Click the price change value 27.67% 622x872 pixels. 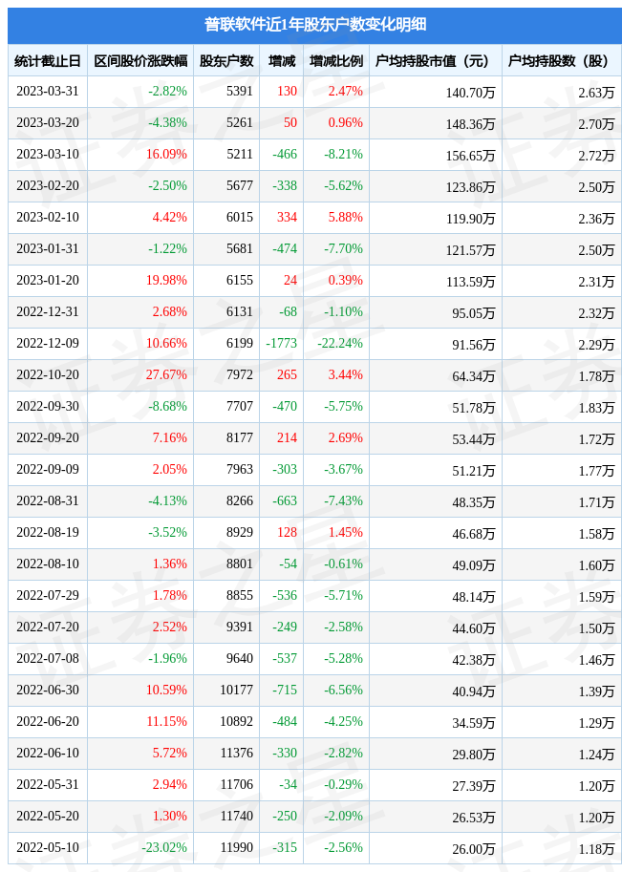pyautogui.click(x=166, y=374)
